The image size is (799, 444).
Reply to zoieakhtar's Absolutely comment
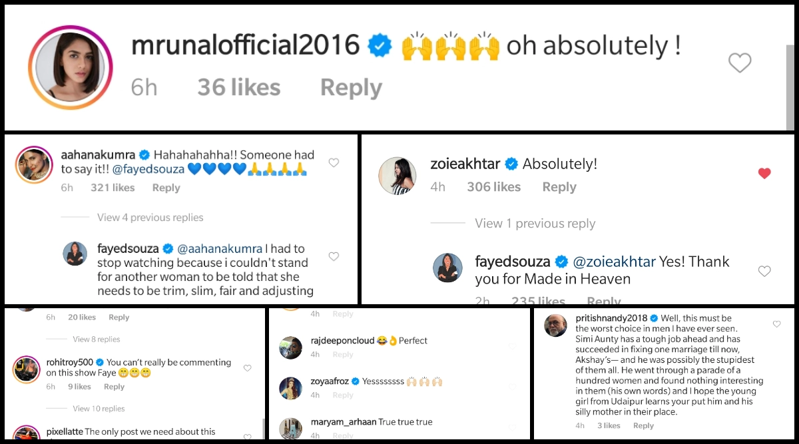pyautogui.click(x=559, y=188)
